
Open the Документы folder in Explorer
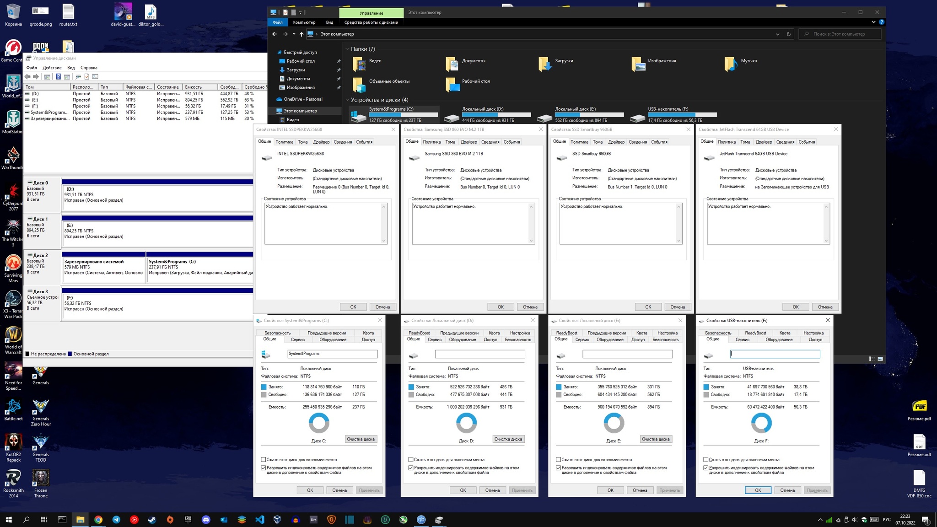coord(466,64)
